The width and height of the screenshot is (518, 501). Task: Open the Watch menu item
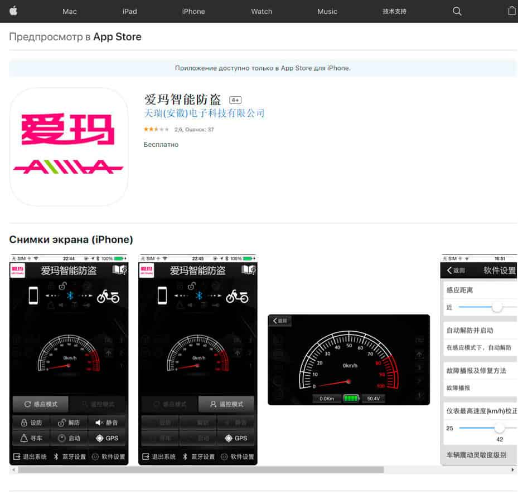tap(262, 12)
